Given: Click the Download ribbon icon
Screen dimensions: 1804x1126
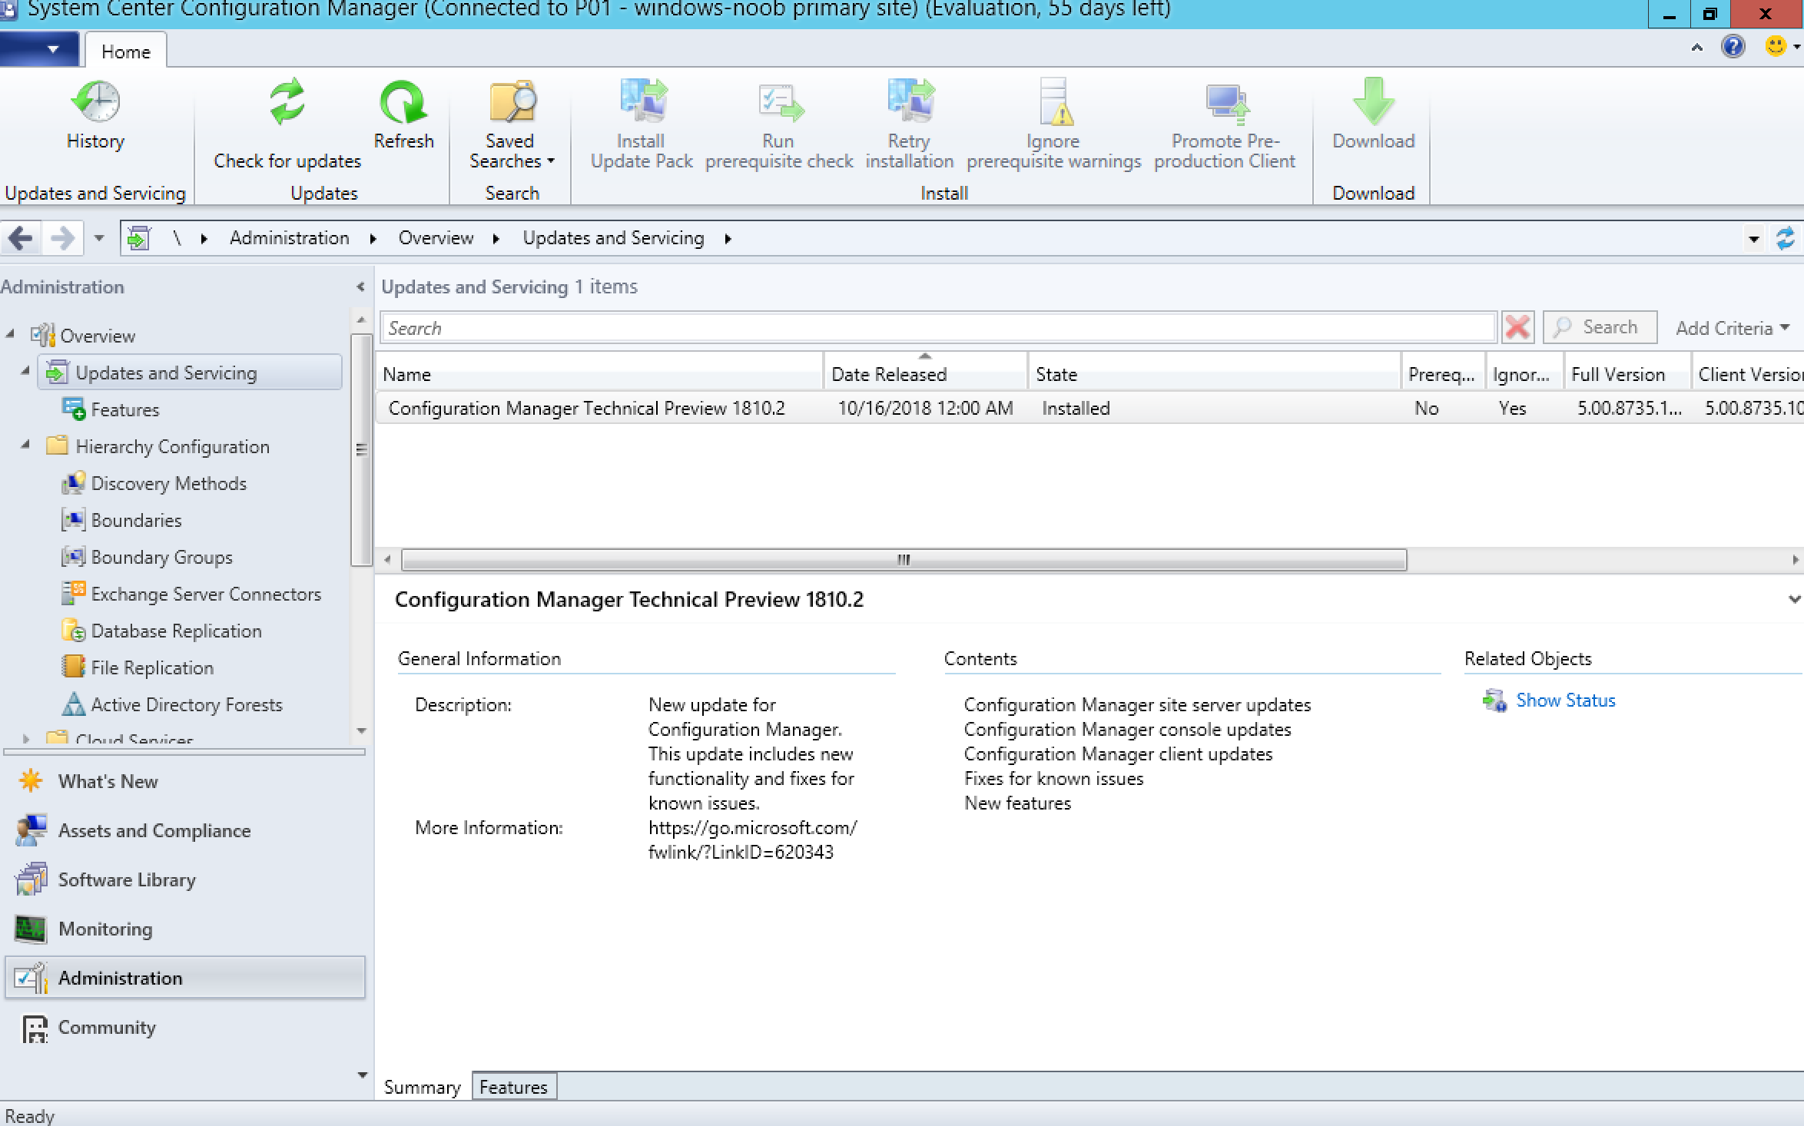Looking at the screenshot, I should coord(1373,101).
